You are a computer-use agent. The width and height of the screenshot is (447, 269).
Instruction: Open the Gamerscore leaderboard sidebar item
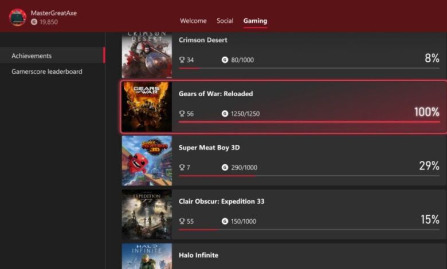pos(47,72)
